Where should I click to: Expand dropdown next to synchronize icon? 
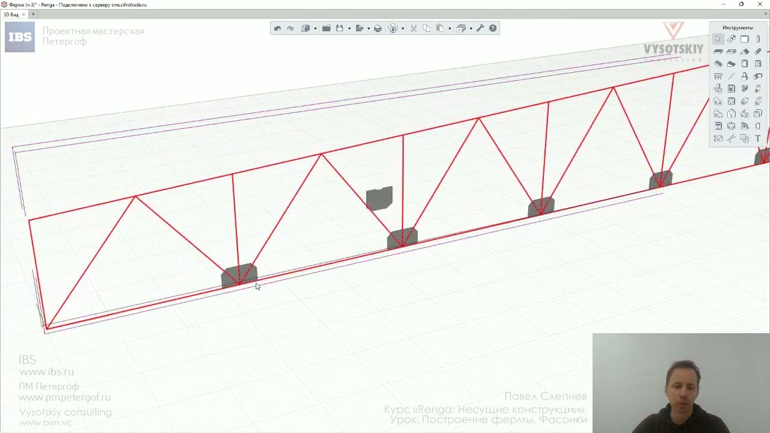(402, 28)
